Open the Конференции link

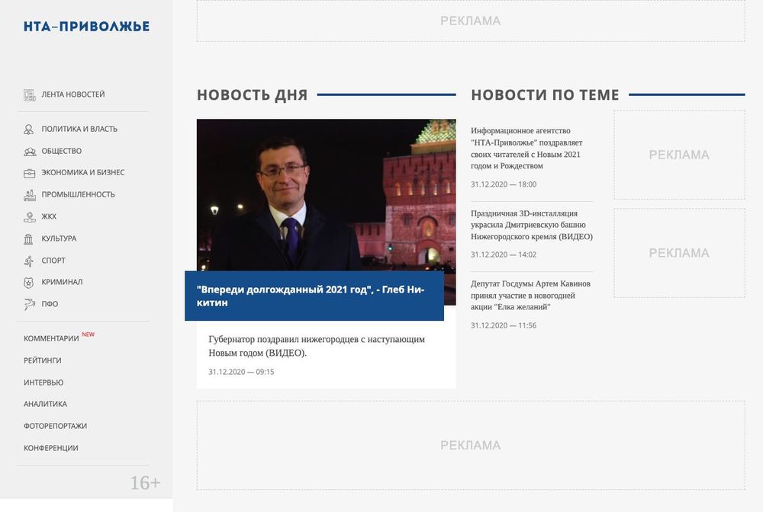click(50, 448)
